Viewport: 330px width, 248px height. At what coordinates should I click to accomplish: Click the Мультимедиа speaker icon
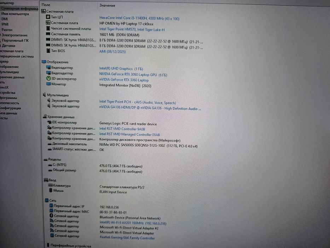point(44,95)
